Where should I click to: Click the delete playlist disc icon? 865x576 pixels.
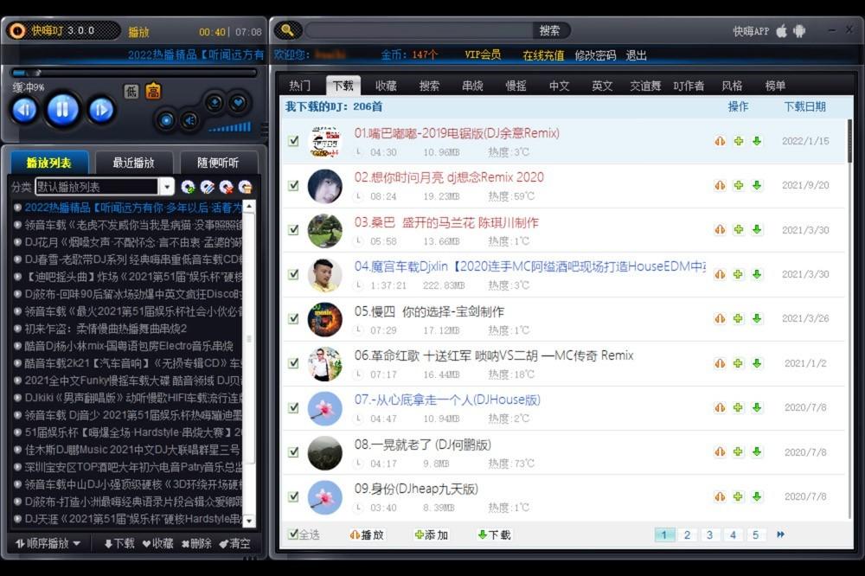(226, 187)
